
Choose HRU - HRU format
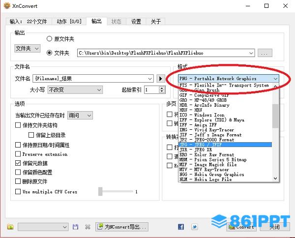(225, 110)
